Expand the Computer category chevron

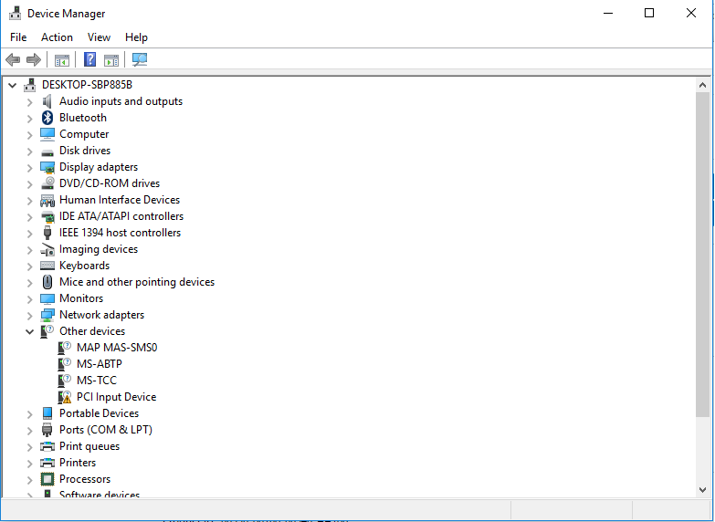tap(29, 135)
